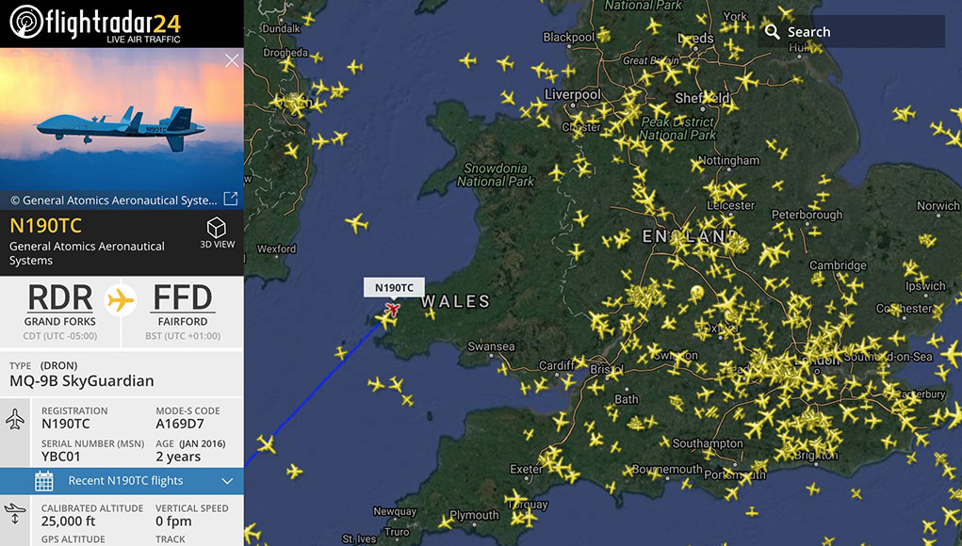The height and width of the screenshot is (546, 962).
Task: Select the red N190TC aircraft on map
Action: coord(393,308)
